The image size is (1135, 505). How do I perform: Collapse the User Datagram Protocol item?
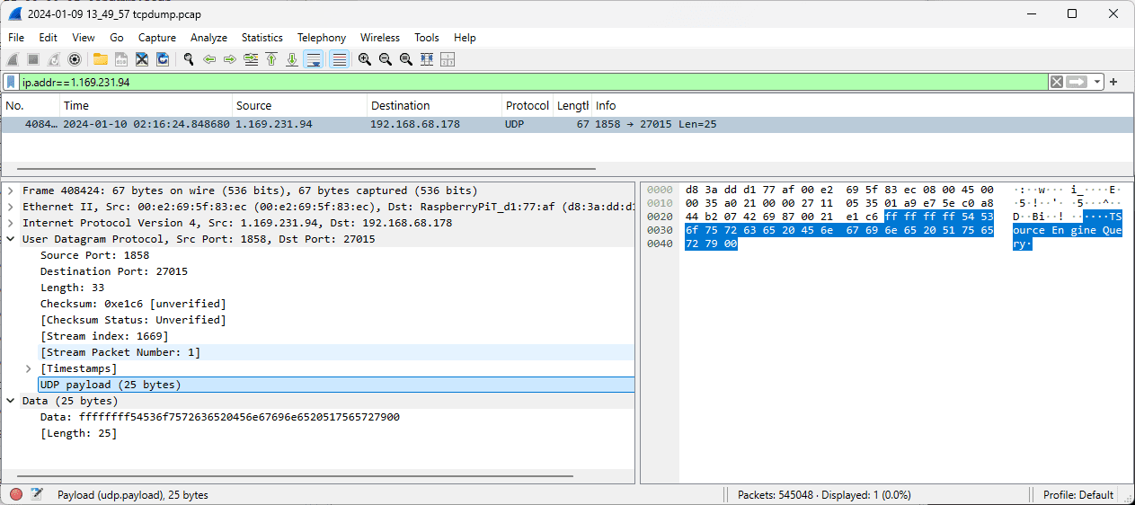pyautogui.click(x=10, y=239)
